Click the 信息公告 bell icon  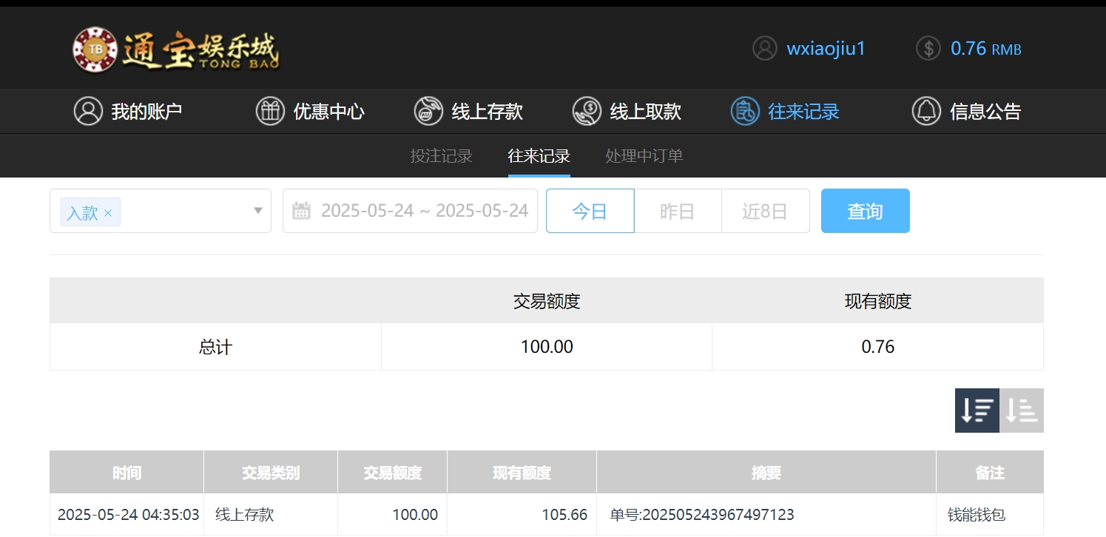coord(926,112)
